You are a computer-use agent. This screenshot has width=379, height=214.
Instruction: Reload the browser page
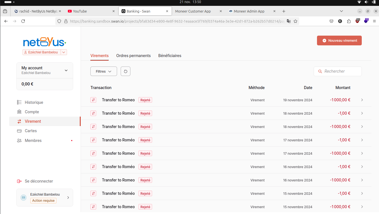coord(23,21)
